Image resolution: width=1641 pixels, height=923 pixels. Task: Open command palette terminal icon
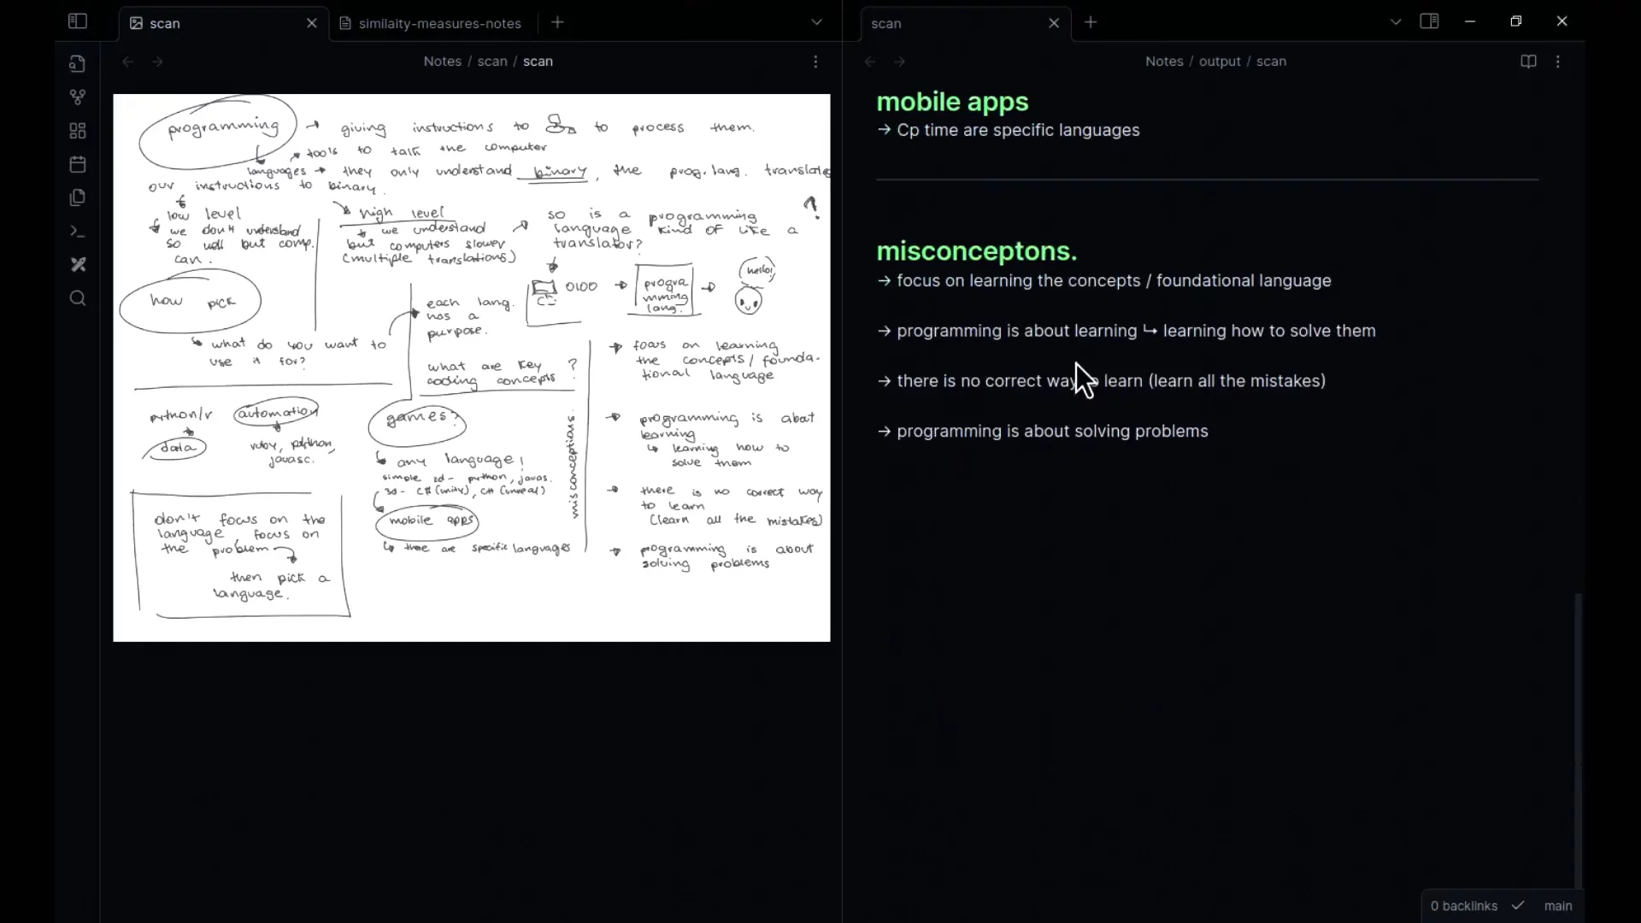click(x=78, y=232)
